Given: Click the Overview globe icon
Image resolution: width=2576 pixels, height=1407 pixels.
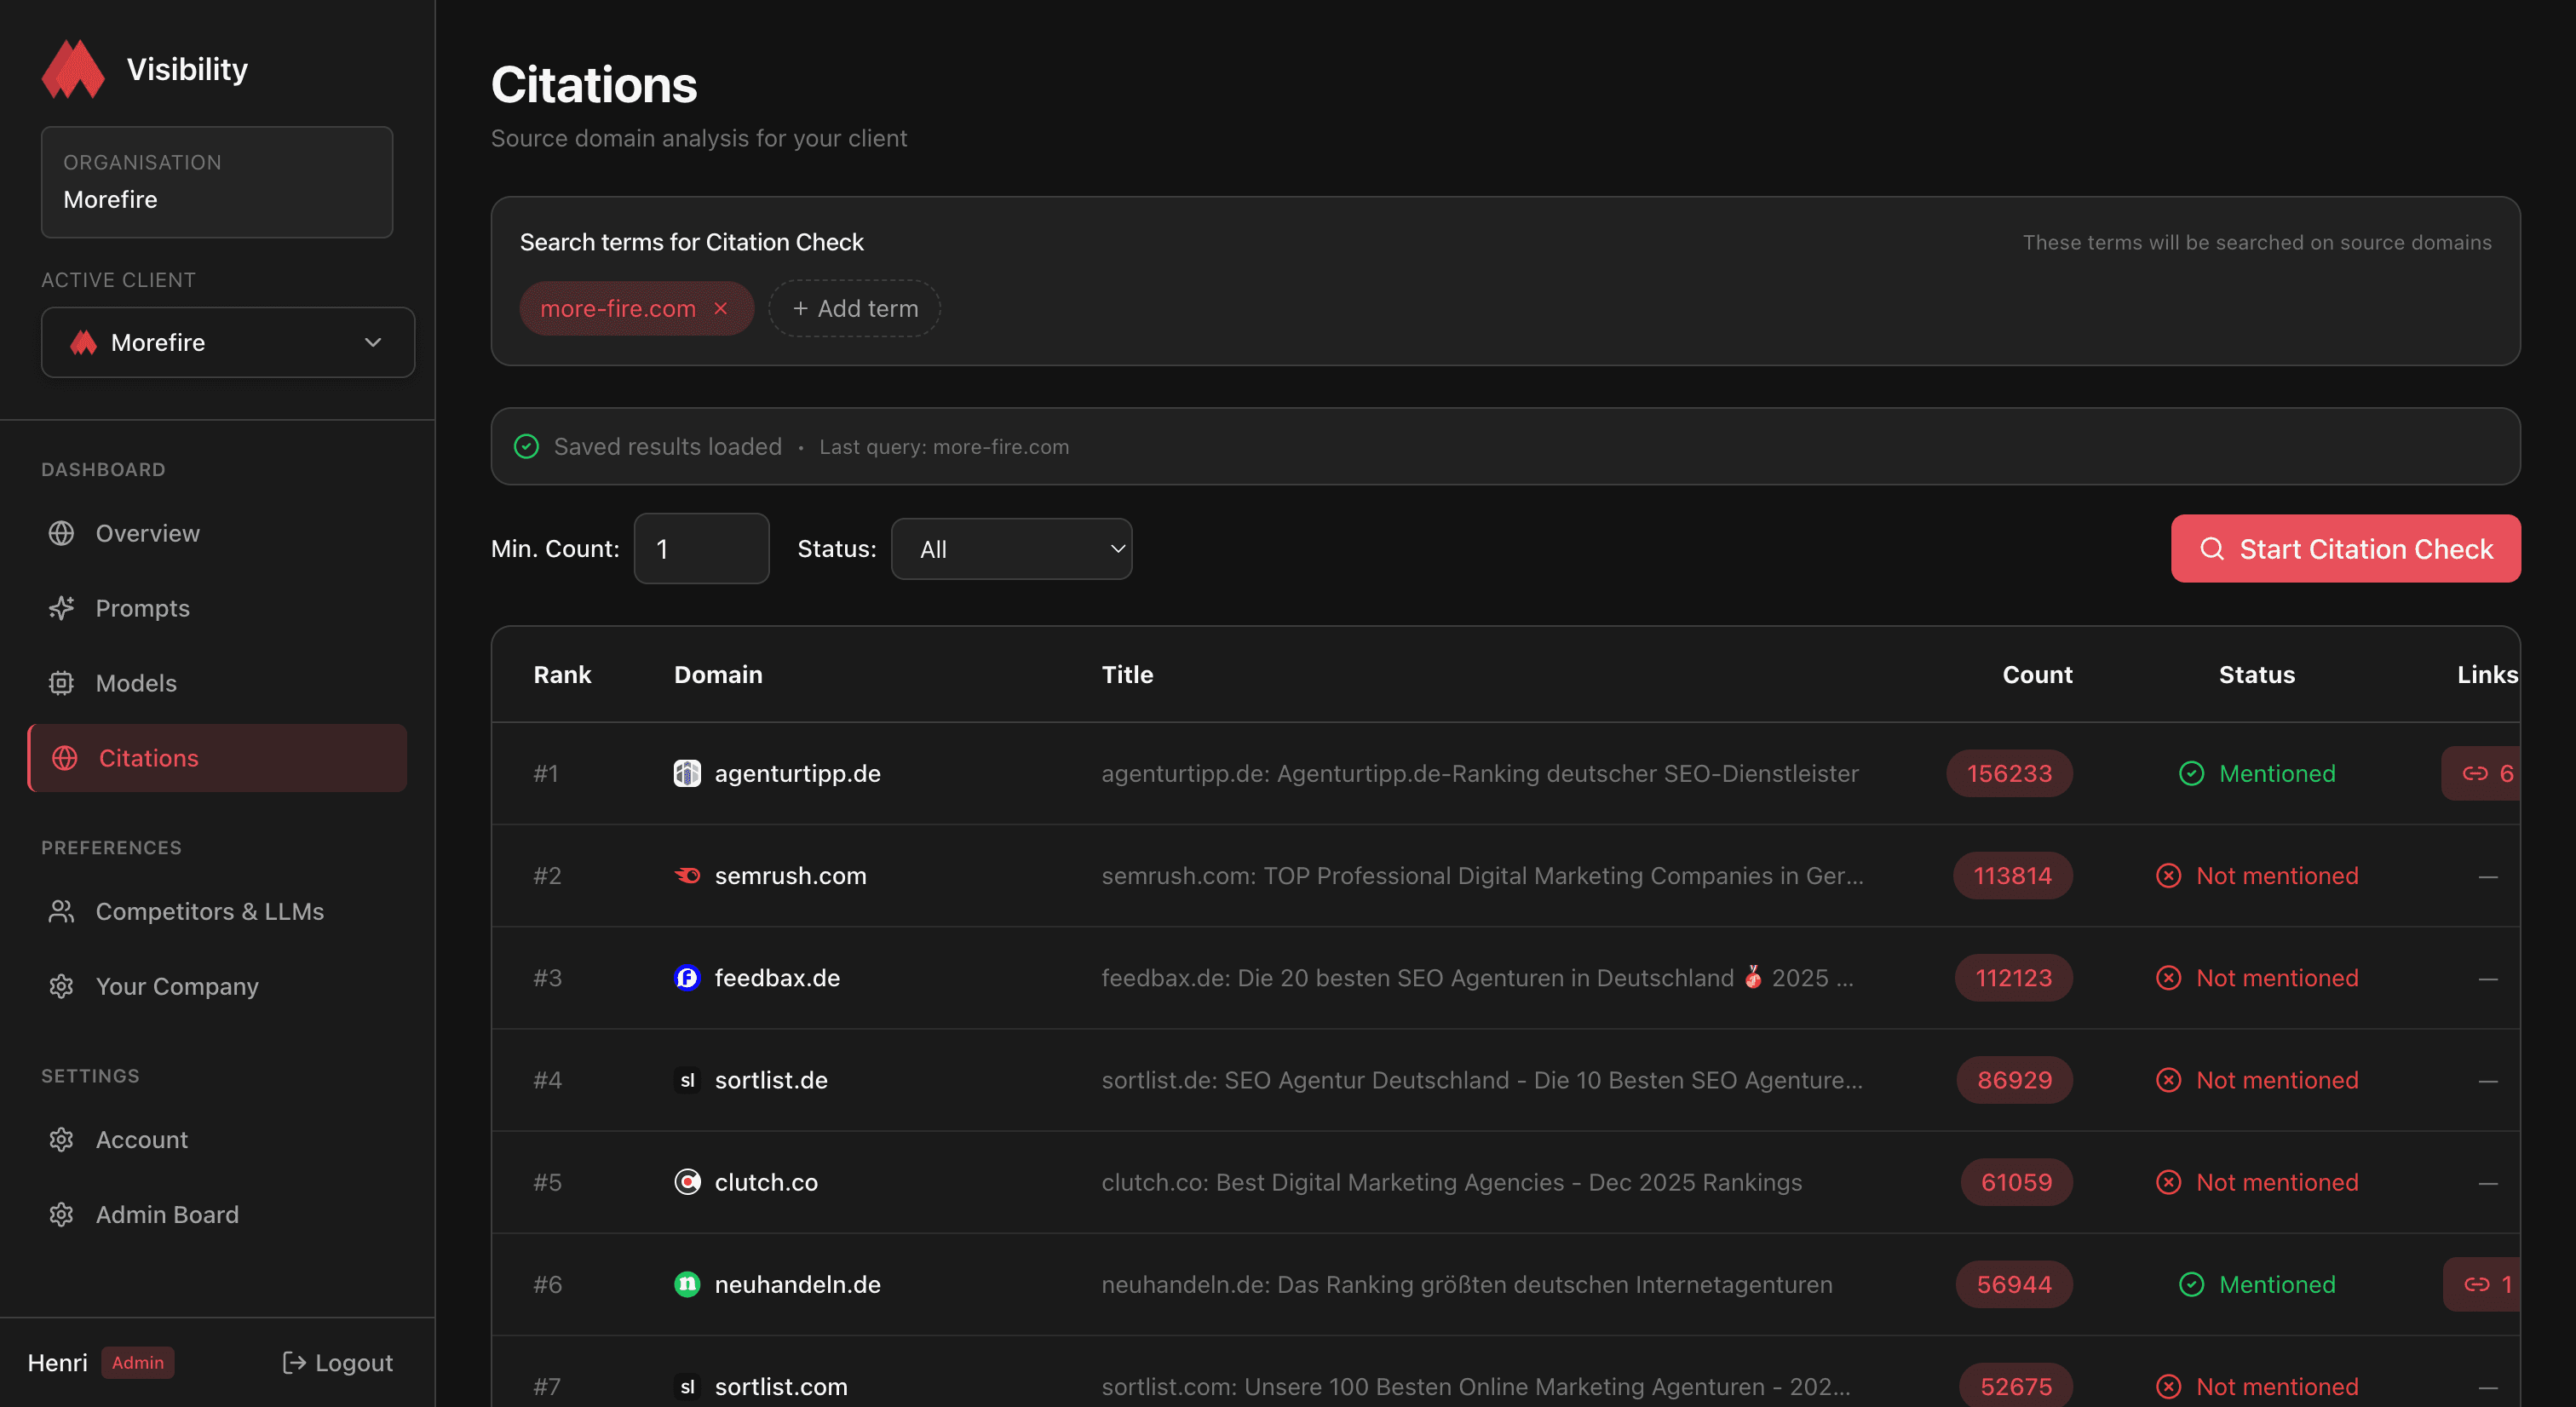Looking at the screenshot, I should click(x=61, y=533).
